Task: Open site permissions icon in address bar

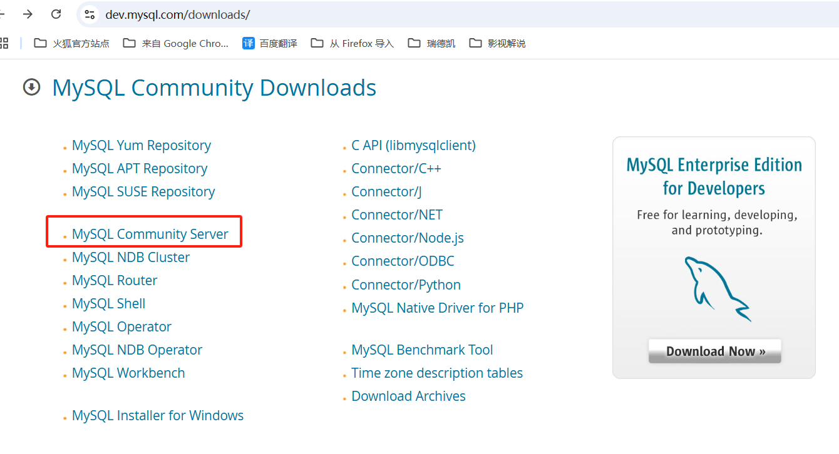Action: coord(89,14)
